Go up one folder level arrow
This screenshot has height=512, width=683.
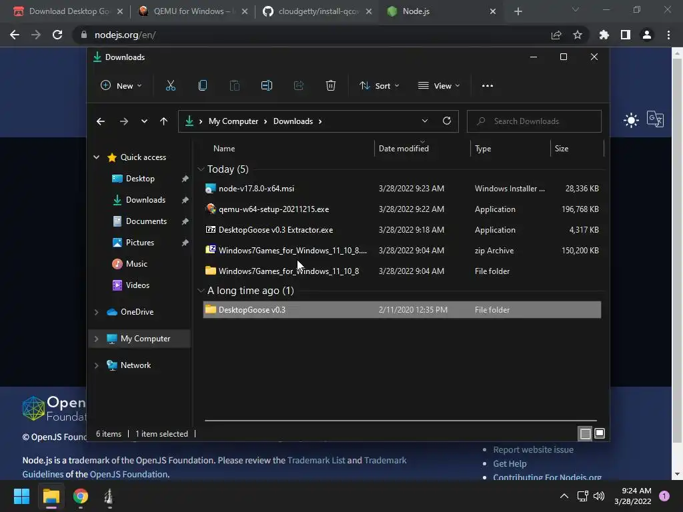coord(164,121)
